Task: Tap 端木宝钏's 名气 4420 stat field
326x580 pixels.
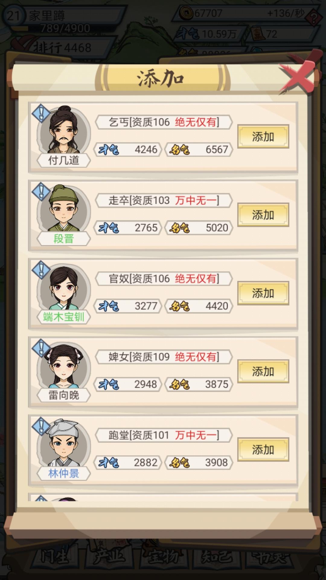Action: click(199, 306)
